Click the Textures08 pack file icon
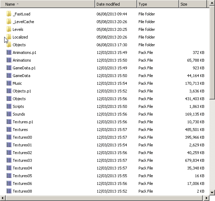The height and width of the screenshot is (201, 215). coord(9,191)
